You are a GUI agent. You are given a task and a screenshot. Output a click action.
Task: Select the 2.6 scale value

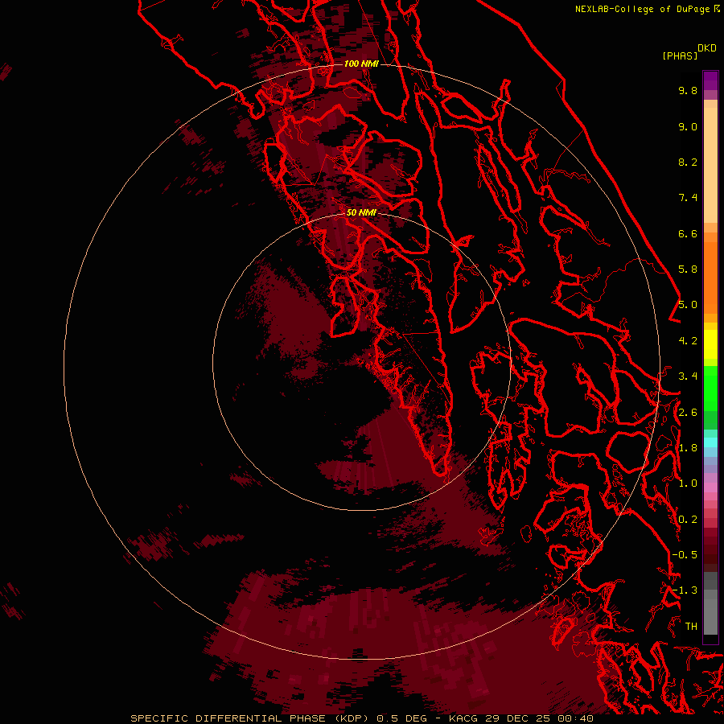[688, 413]
